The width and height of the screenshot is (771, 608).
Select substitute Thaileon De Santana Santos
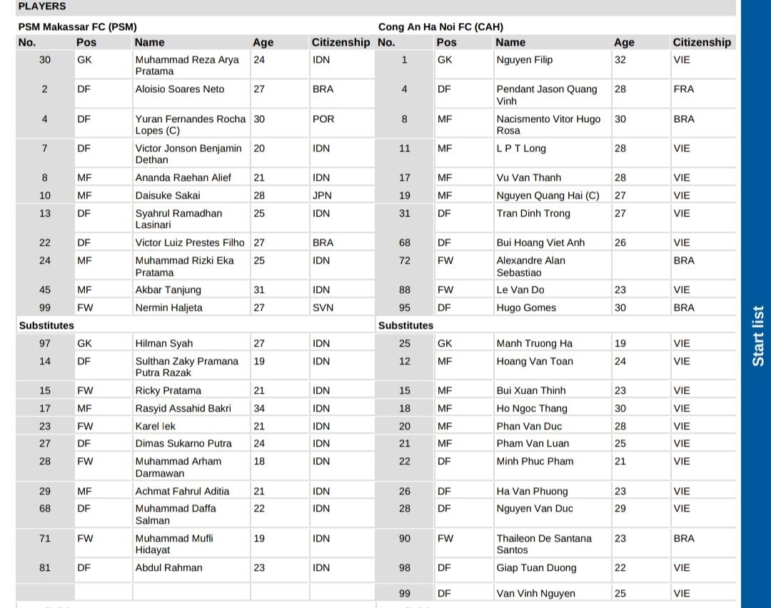[544, 544]
